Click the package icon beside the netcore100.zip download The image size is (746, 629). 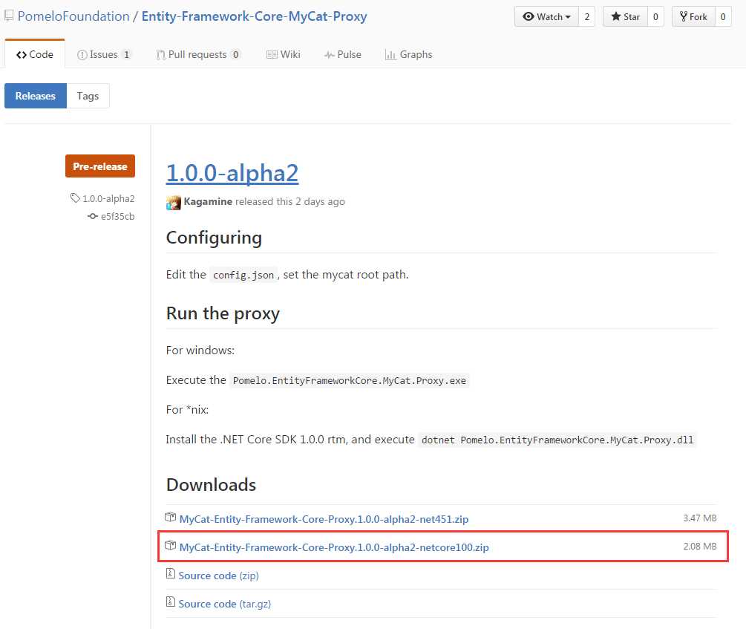[170, 546]
